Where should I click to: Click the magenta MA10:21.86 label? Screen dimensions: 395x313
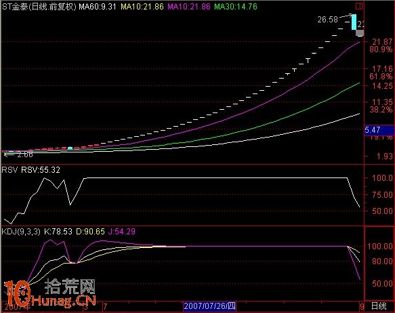tap(189, 7)
